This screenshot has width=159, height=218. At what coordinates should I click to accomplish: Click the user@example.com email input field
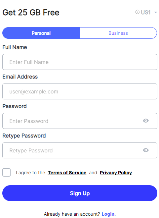(80, 91)
